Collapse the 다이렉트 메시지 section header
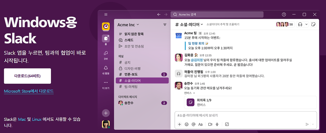The width and height of the screenshot is (326, 133). 128,97
